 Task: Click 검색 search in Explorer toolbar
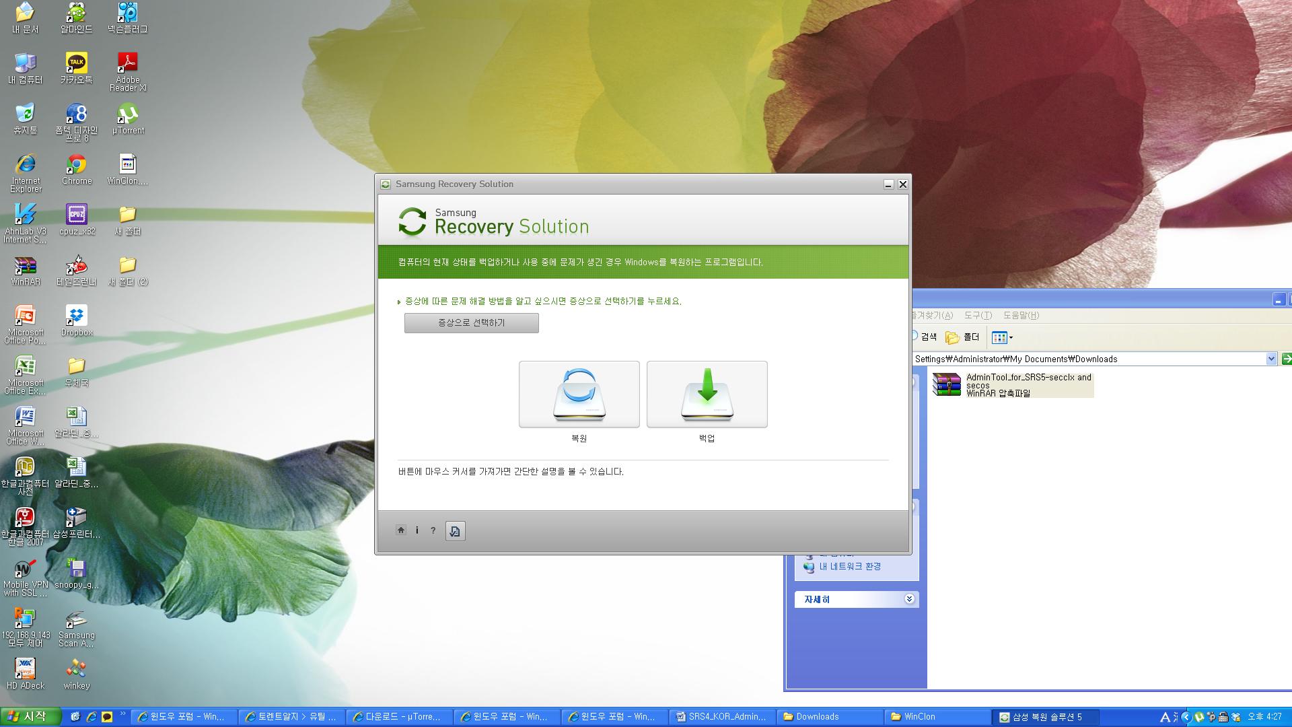point(926,337)
